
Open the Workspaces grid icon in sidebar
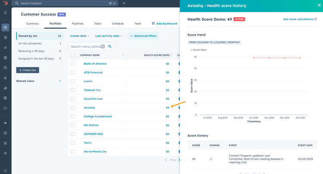click(5, 28)
